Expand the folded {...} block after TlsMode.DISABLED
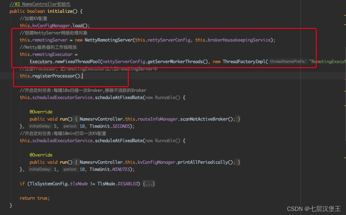 coord(149,183)
